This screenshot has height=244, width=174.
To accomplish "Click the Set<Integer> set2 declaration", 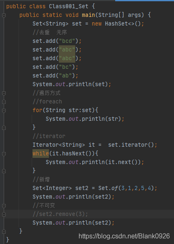I will (60, 188).
